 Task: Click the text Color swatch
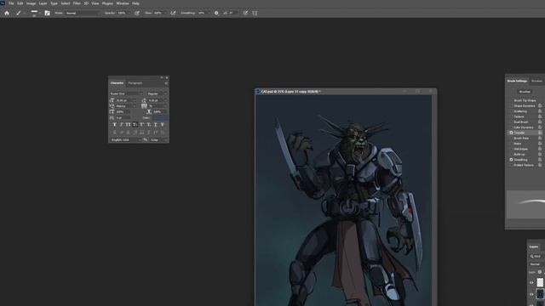pyautogui.click(x=159, y=118)
